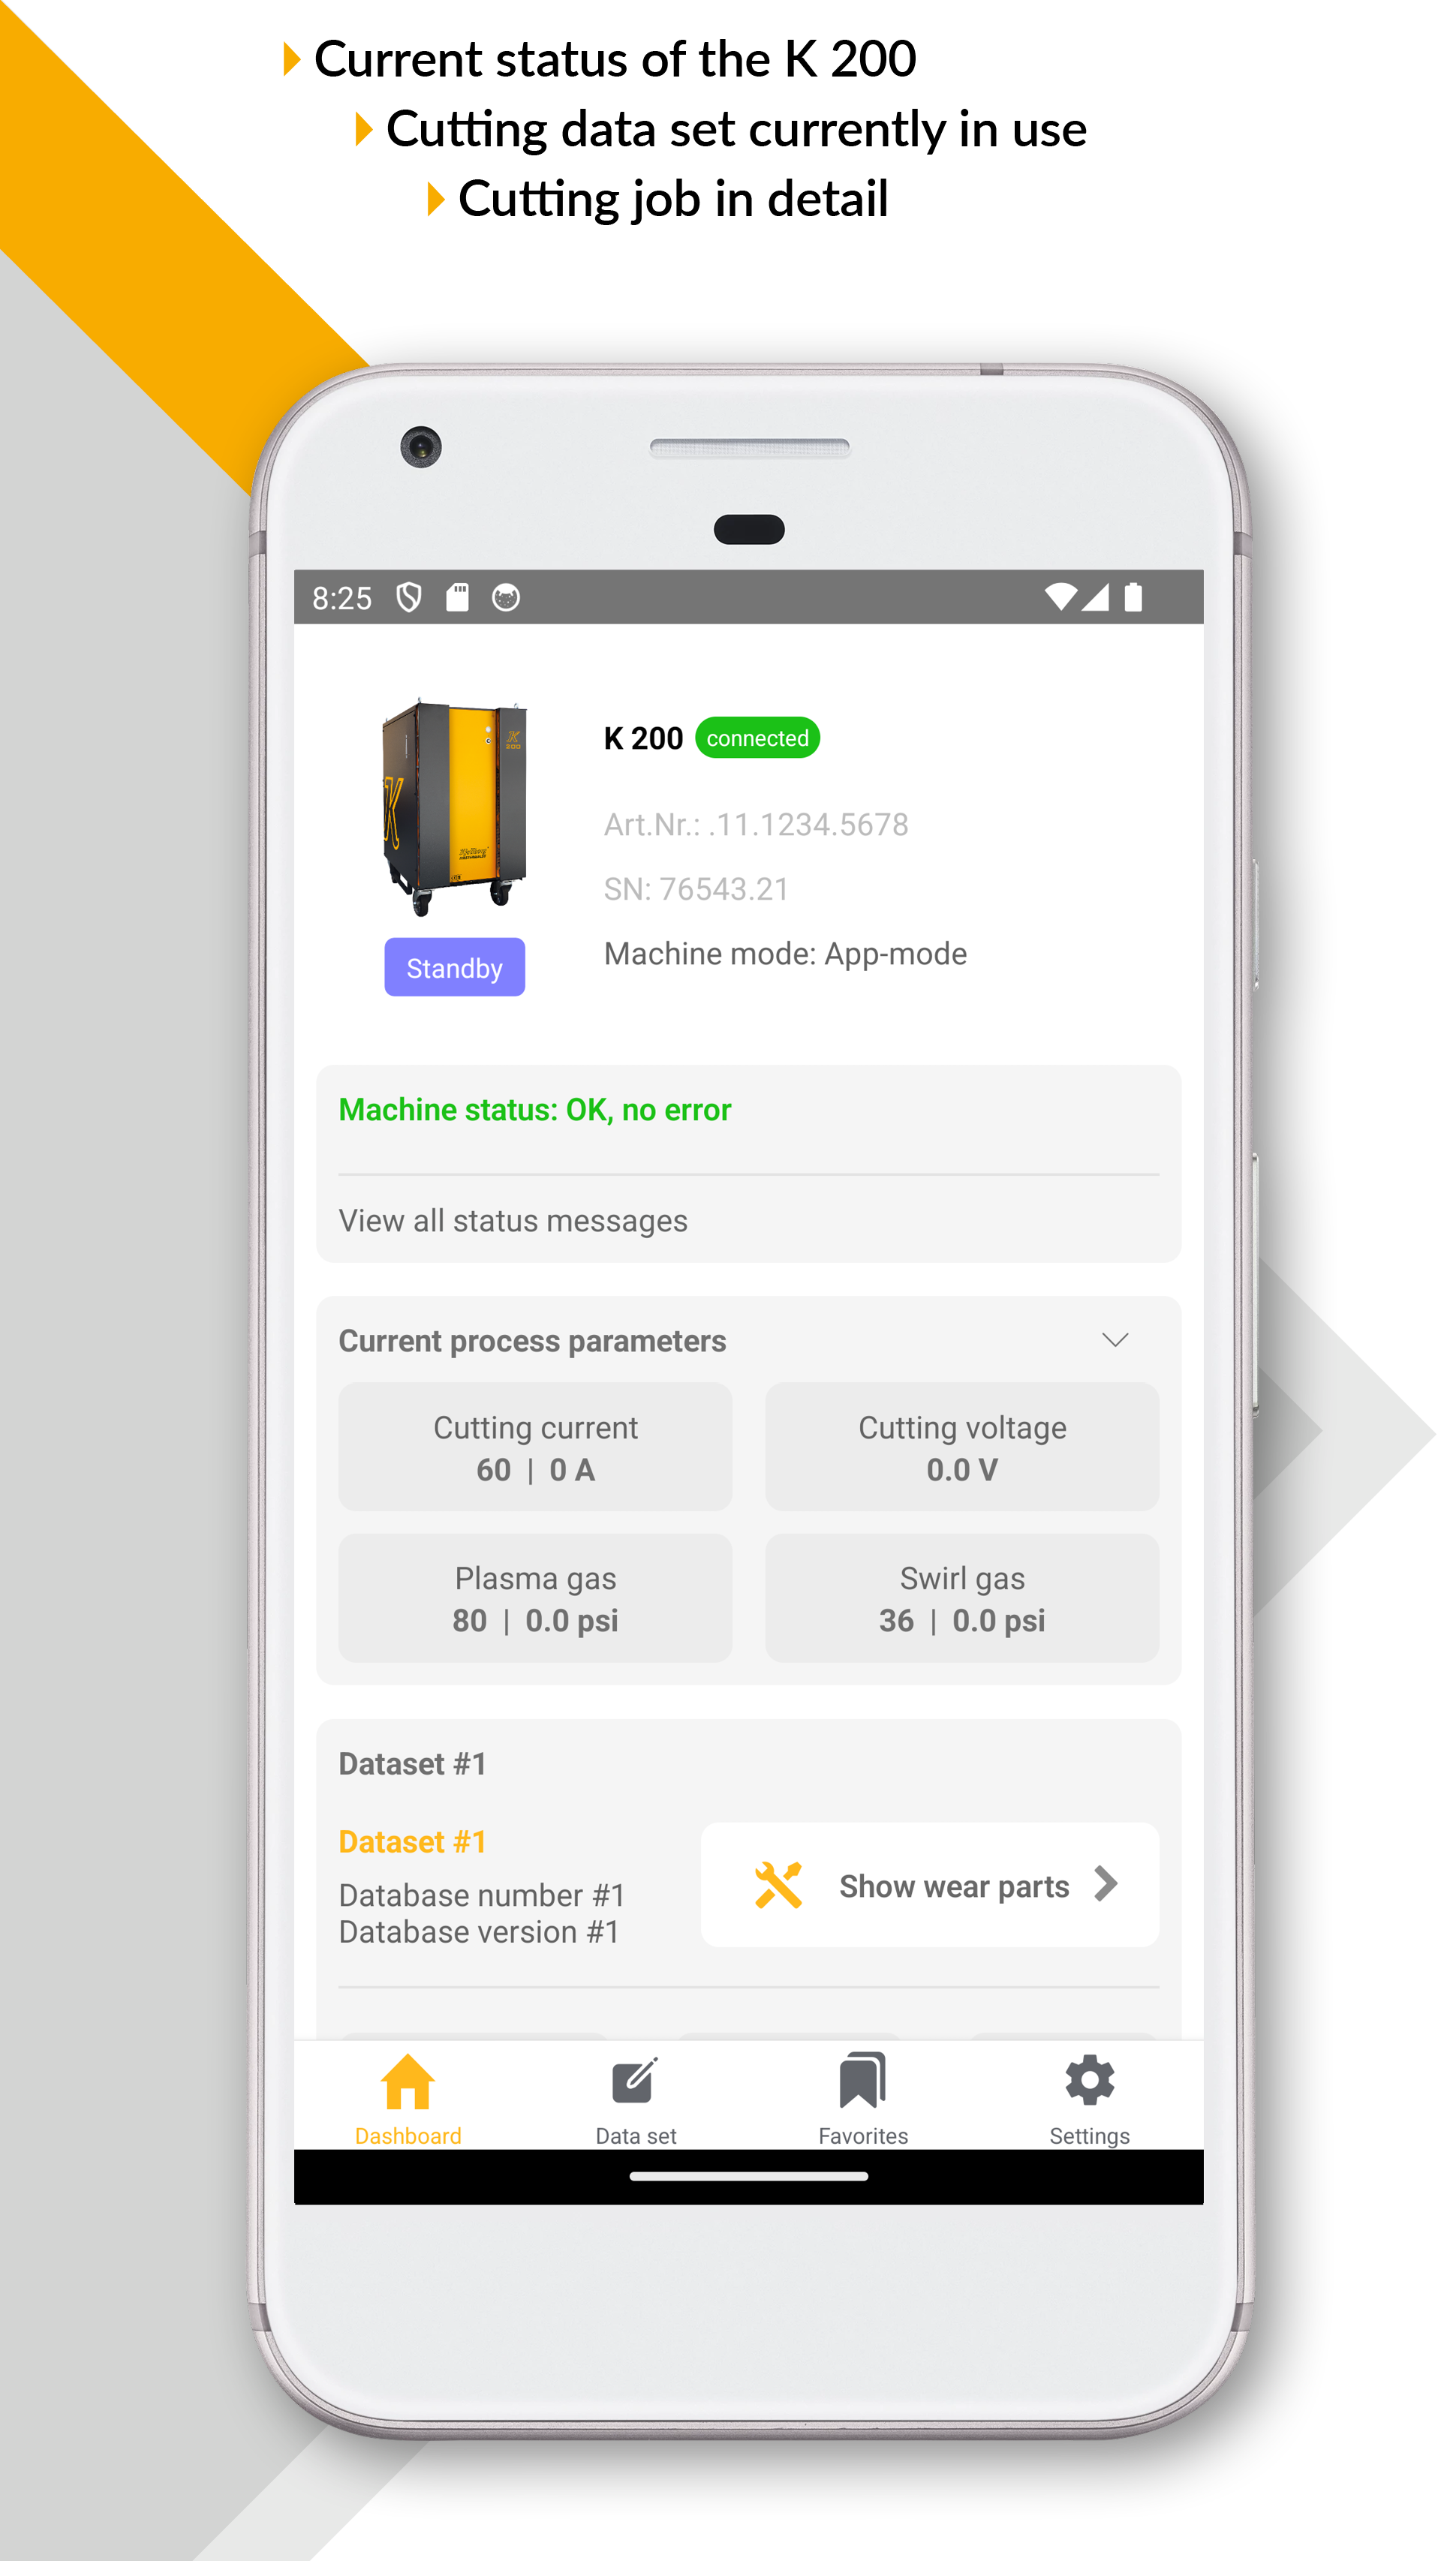Open the Settings gear icon

pyautogui.click(x=1089, y=2080)
